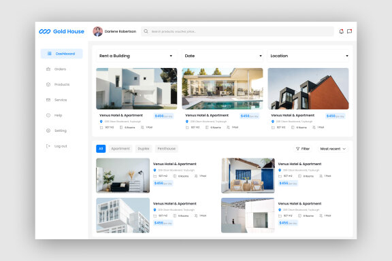This screenshot has width=392, height=261.
Task: Click location pin under pool house card
Action: pos(186,122)
